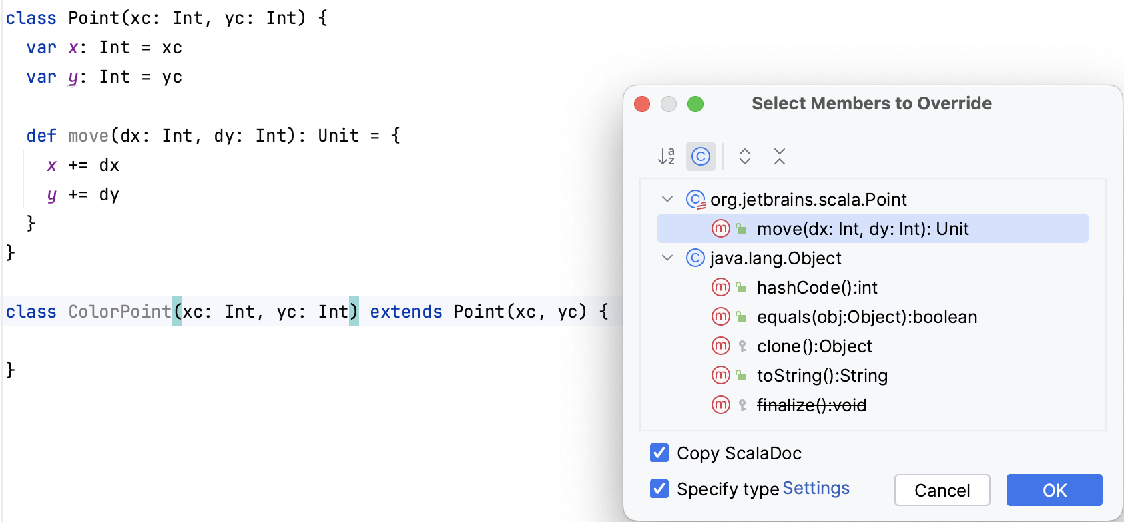
Task: Toggle the Specify type checkbox
Action: tap(659, 489)
